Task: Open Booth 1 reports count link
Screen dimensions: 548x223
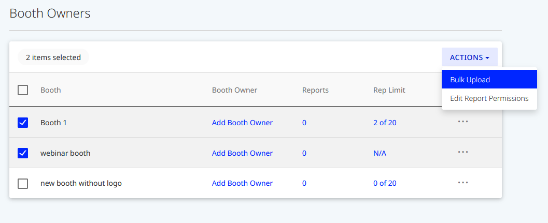Action: pyautogui.click(x=304, y=123)
